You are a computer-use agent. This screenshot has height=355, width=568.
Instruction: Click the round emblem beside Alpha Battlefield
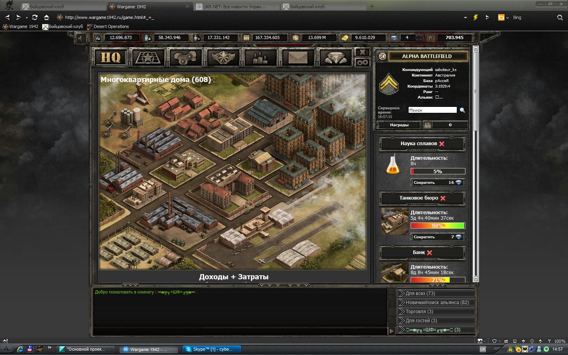click(x=382, y=56)
